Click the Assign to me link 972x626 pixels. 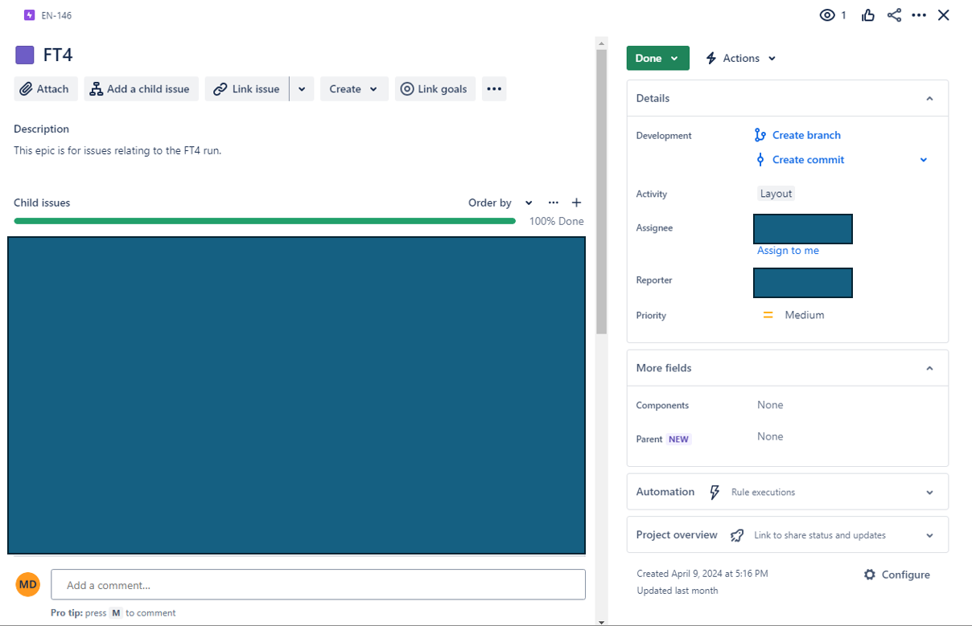click(x=788, y=251)
